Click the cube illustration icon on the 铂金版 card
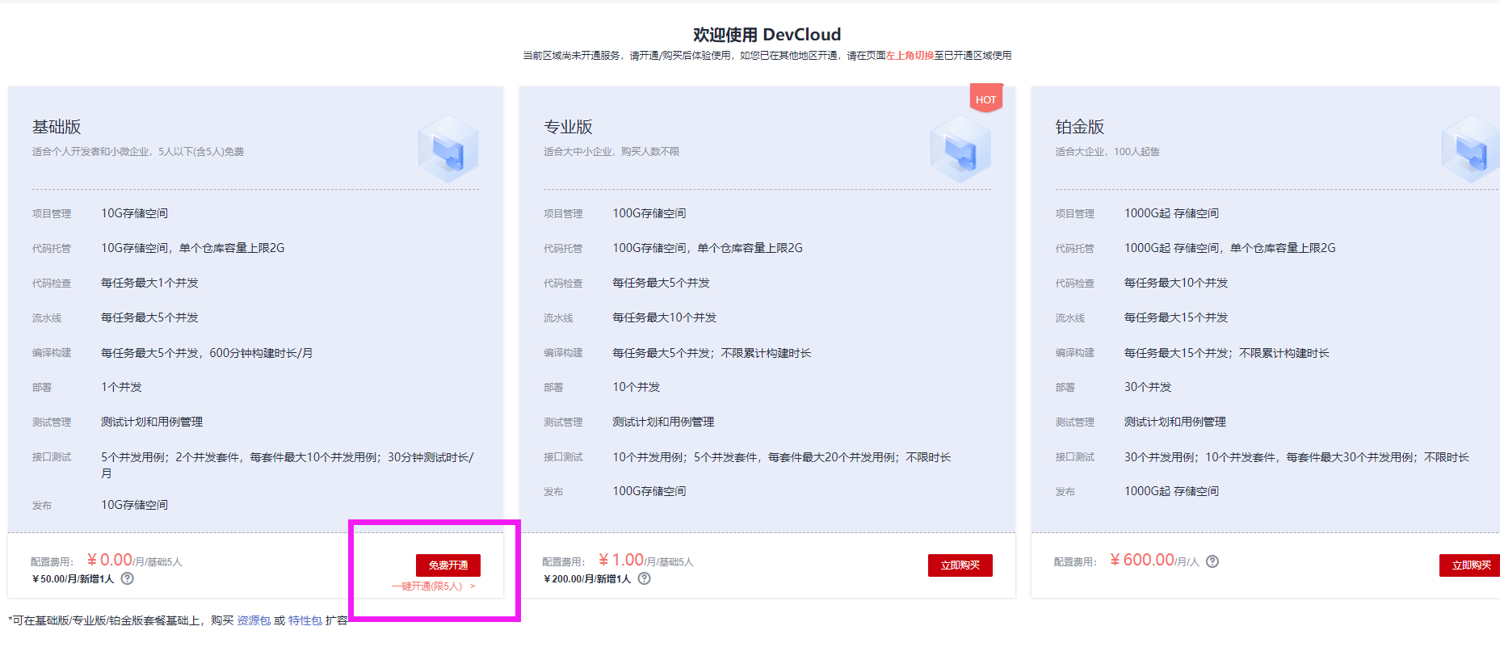This screenshot has height=664, width=1500. pyautogui.click(x=1472, y=149)
